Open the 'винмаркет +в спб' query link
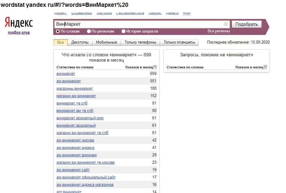 click(x=72, y=103)
